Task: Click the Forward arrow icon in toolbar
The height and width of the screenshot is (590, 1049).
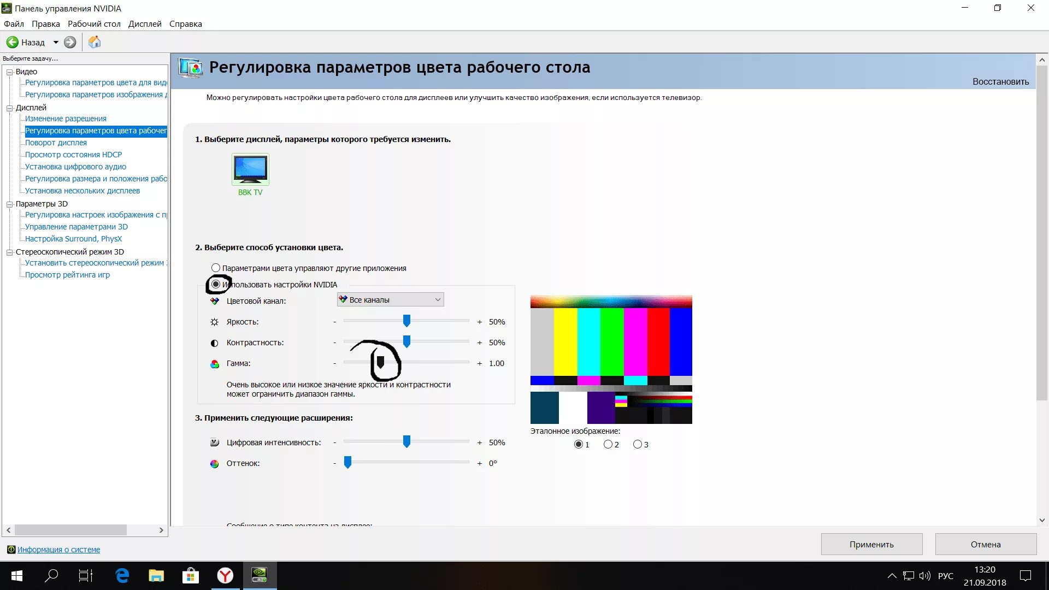Action: click(70, 42)
